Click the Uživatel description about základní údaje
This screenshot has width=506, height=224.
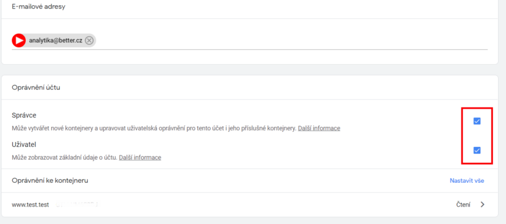point(65,158)
